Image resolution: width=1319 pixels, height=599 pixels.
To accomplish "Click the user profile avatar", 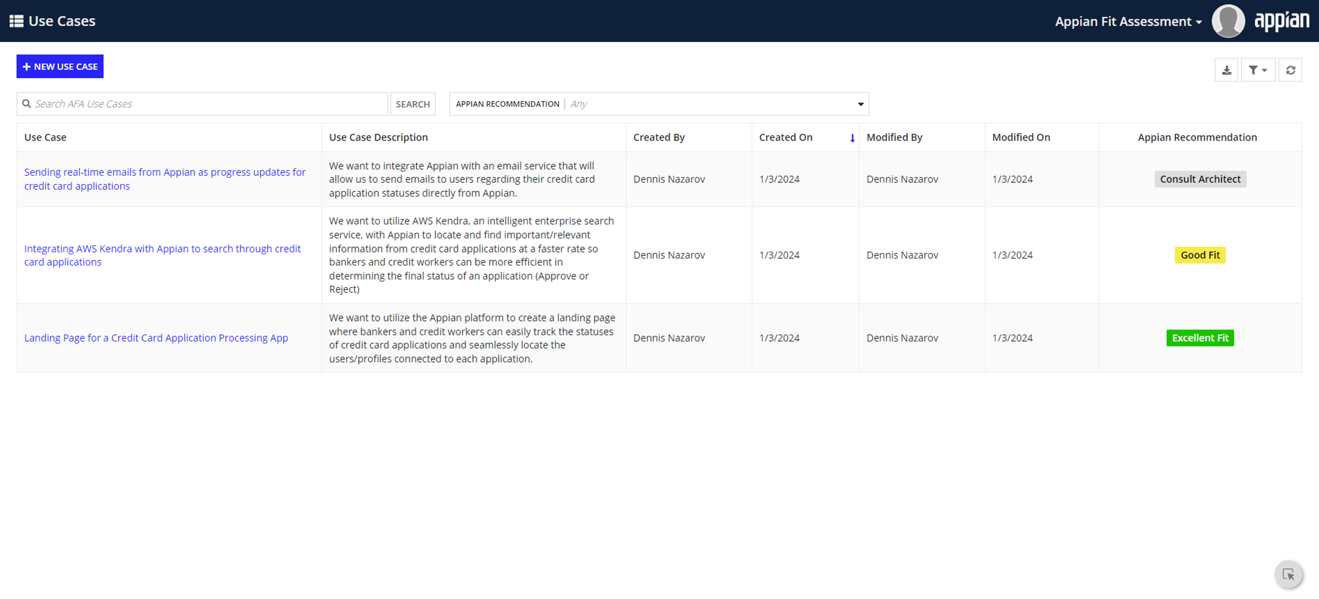I will pos(1228,21).
